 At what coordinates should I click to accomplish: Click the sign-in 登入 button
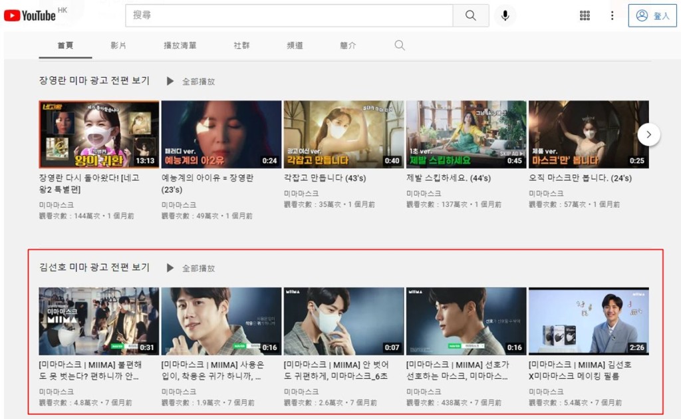coord(652,16)
